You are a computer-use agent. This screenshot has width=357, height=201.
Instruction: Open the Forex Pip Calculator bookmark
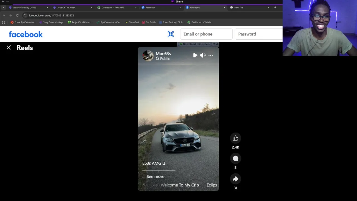click(x=23, y=22)
